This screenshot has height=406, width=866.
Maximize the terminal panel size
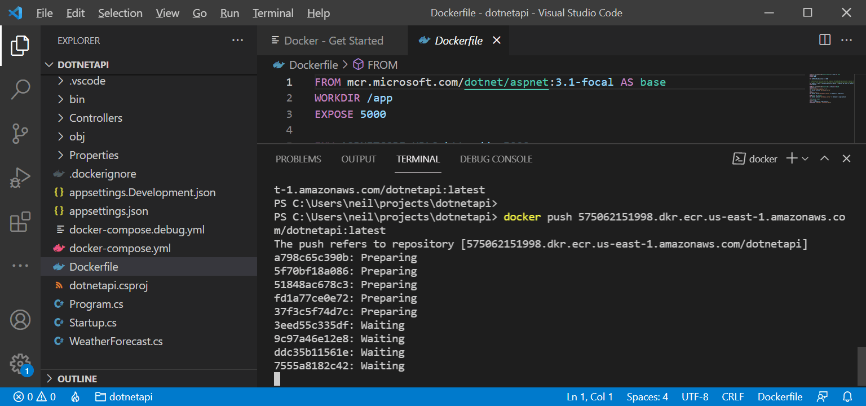824,159
